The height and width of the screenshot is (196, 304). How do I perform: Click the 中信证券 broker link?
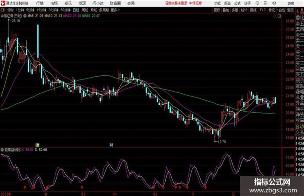click(196, 3)
